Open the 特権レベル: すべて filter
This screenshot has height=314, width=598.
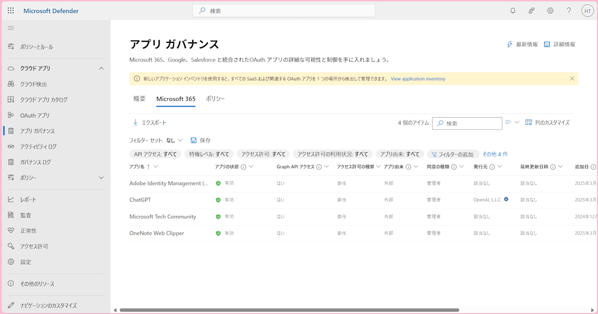tap(209, 154)
